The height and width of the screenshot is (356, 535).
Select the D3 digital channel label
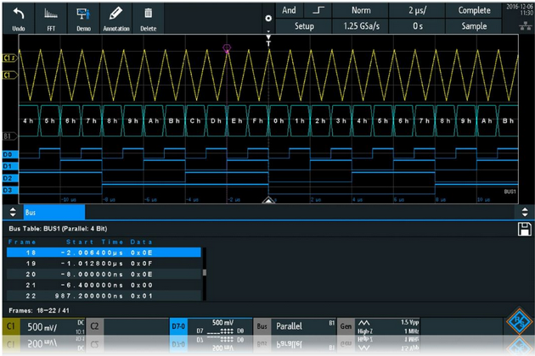click(8, 190)
